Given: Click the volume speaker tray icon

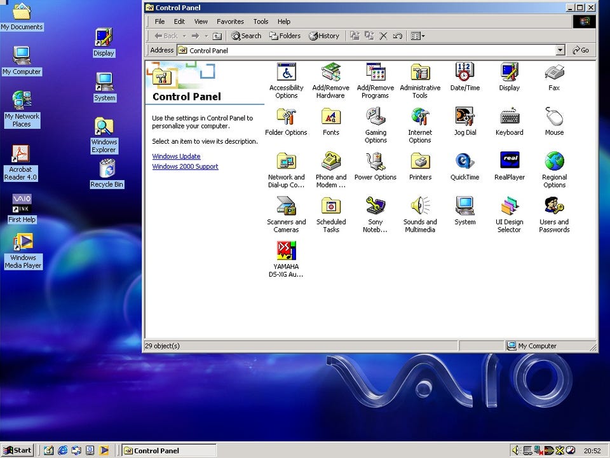Looking at the screenshot, I should coord(516,450).
